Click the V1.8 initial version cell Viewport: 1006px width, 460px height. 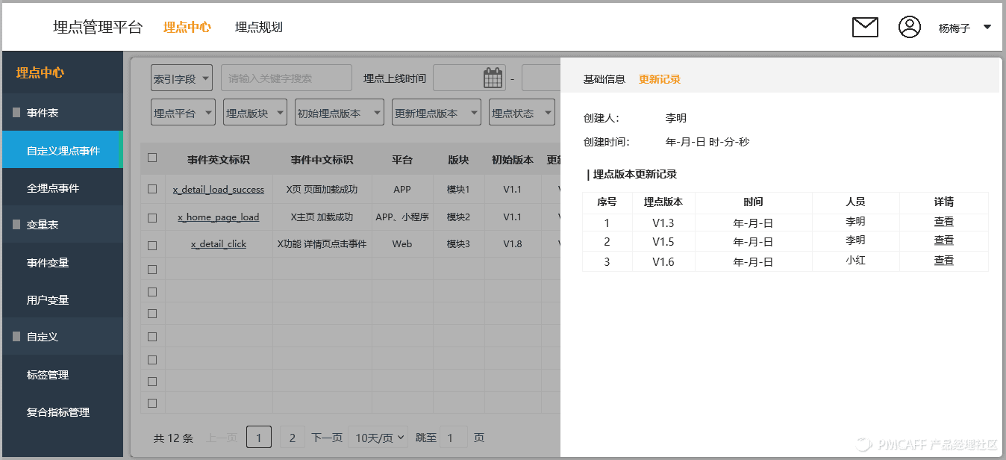point(512,244)
